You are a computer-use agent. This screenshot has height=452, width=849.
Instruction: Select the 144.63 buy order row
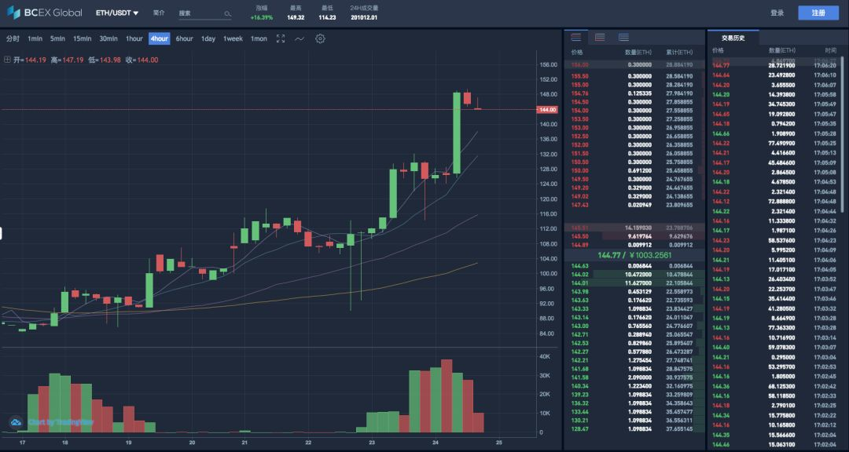pos(634,265)
